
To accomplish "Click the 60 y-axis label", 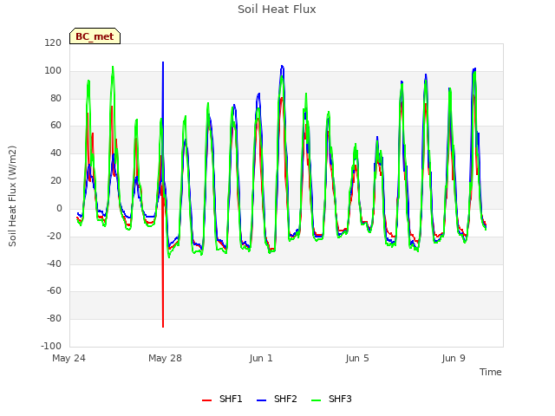I will tap(55, 125).
